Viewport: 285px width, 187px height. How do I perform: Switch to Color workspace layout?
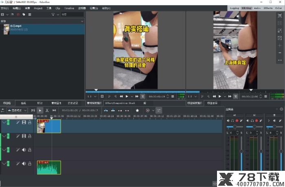click(278, 8)
